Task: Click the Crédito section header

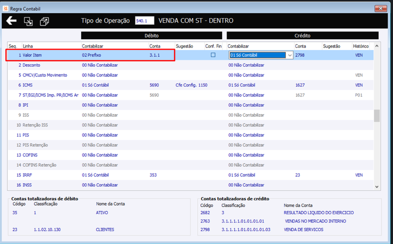Action: tap(302, 35)
